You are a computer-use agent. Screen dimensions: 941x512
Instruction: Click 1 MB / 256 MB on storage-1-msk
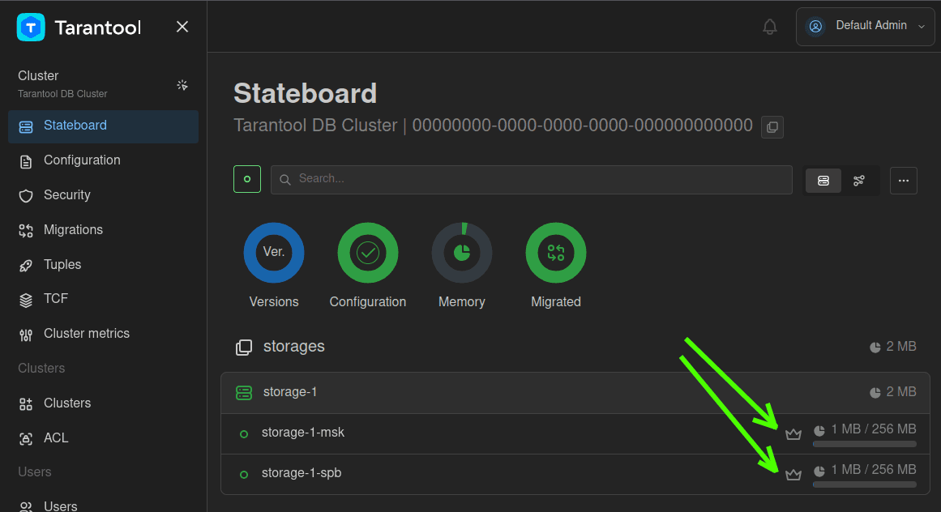[873, 429]
